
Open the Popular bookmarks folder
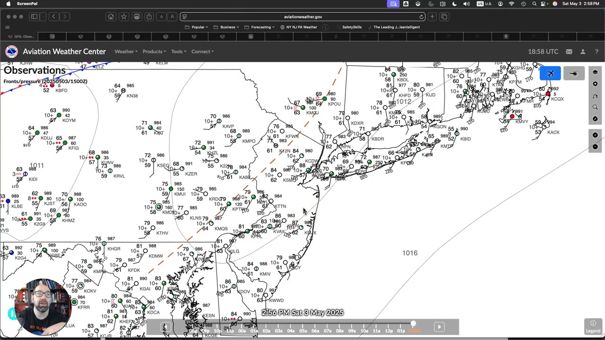(197, 27)
